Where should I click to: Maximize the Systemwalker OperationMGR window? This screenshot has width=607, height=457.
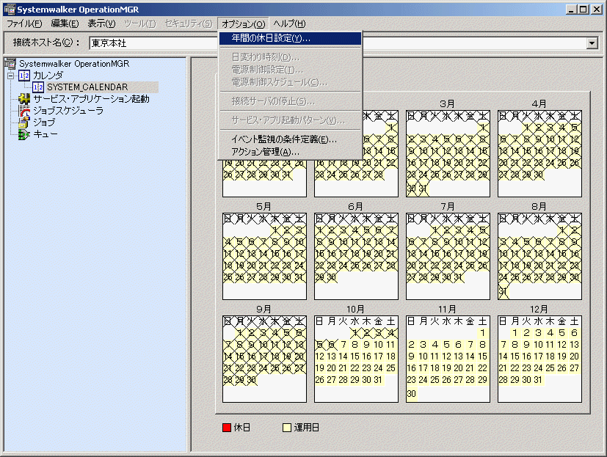584,10
